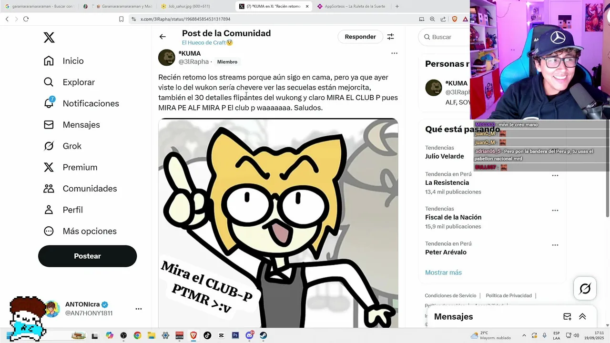
Task: Open ANTONIcra account switcher dots
Action: point(139,309)
